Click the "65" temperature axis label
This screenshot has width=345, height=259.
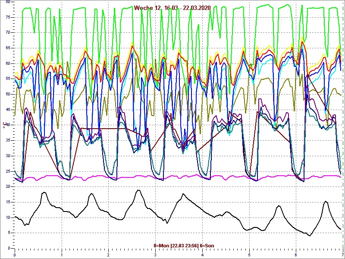click(8, 48)
